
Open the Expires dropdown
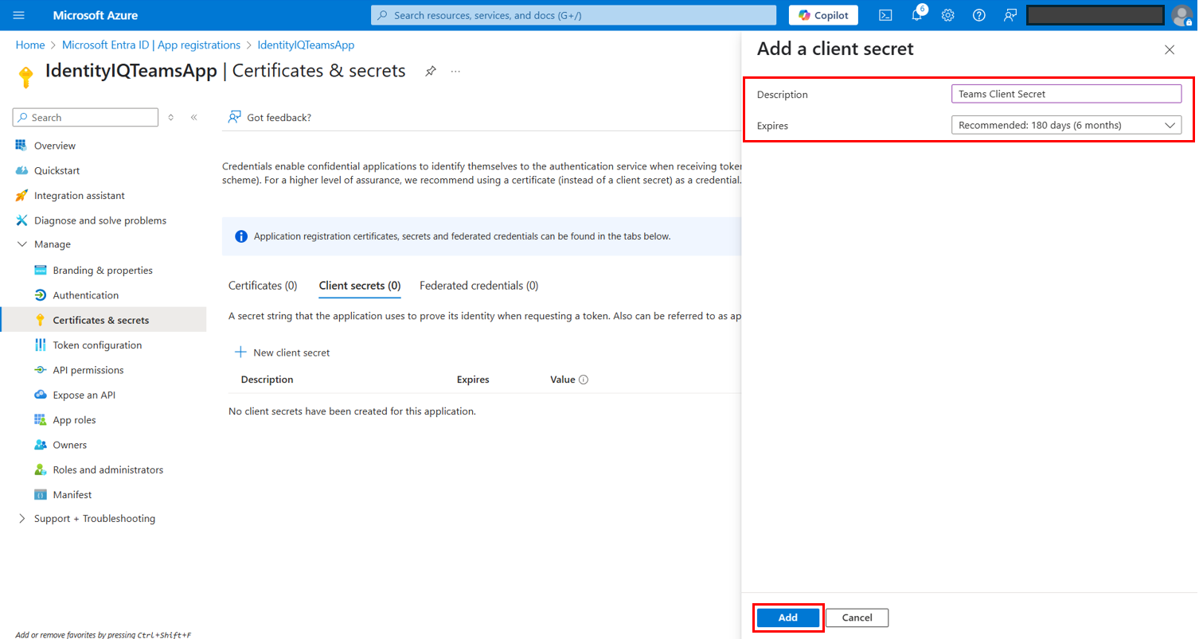(1066, 125)
